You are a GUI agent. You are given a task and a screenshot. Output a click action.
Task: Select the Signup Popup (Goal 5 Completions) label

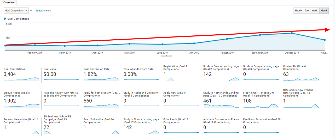17,94
